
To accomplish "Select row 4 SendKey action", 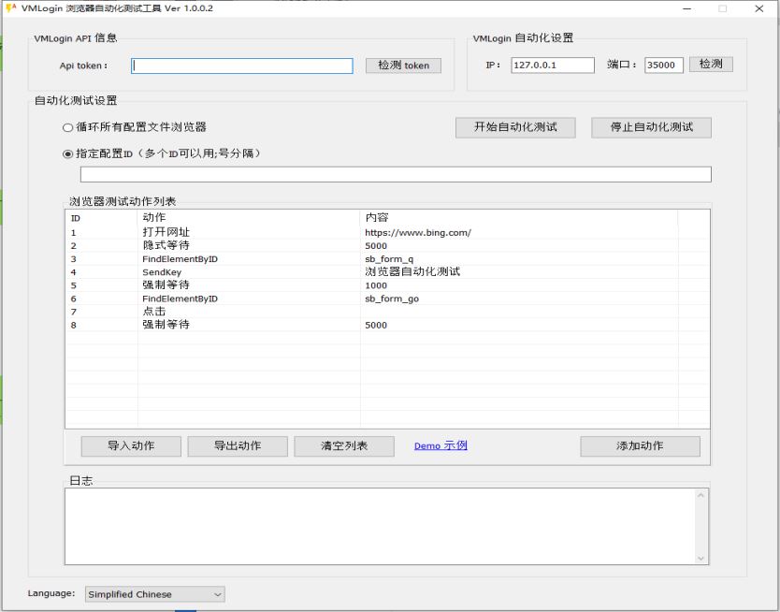I will tap(162, 272).
